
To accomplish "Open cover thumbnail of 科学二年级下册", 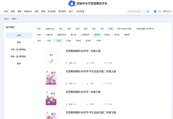I will coord(51,98).
